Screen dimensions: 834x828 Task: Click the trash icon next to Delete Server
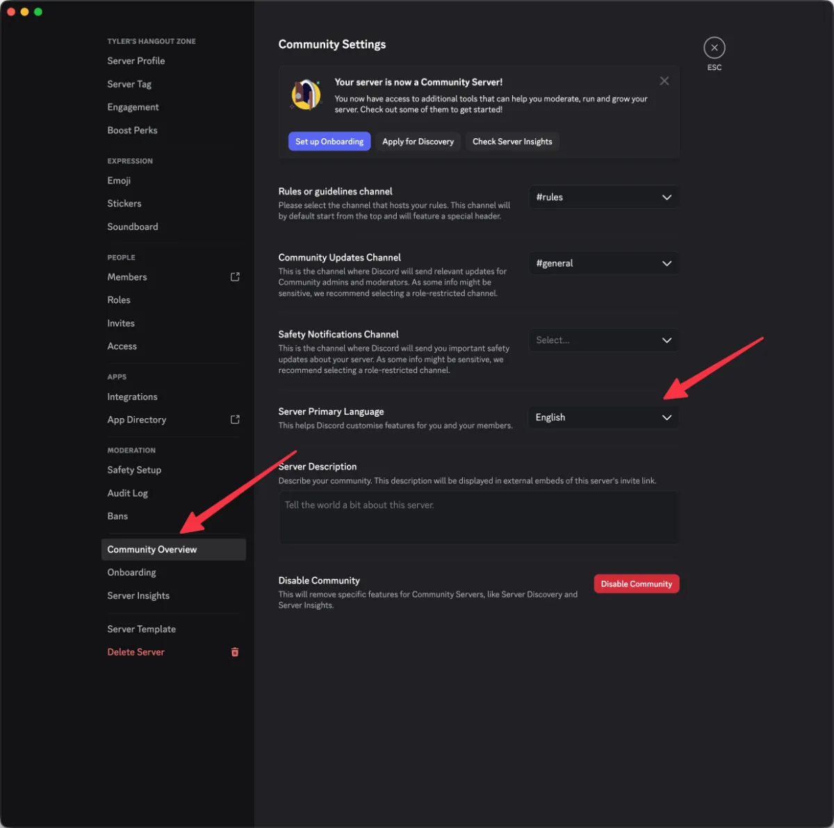pyautogui.click(x=235, y=652)
